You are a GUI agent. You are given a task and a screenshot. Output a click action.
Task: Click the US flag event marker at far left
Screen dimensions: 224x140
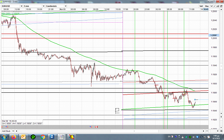[6, 127]
